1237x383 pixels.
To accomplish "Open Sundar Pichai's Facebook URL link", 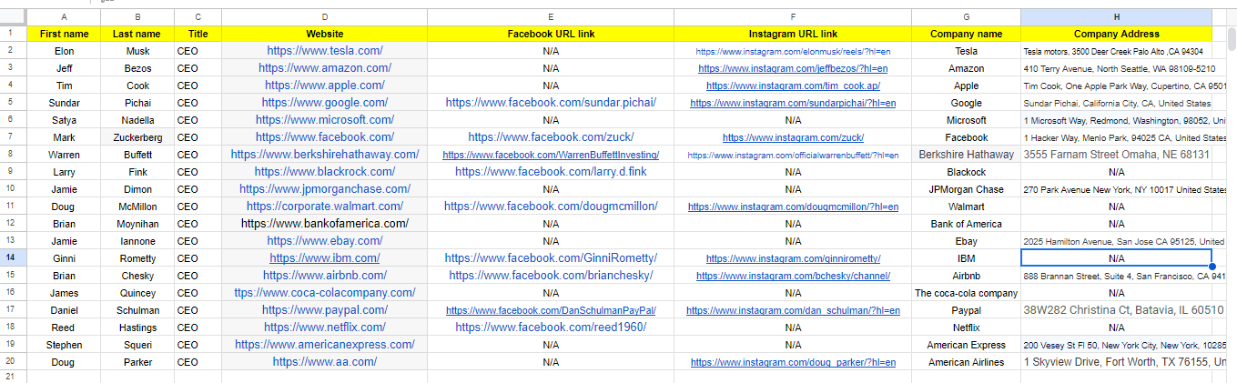I will coord(551,103).
